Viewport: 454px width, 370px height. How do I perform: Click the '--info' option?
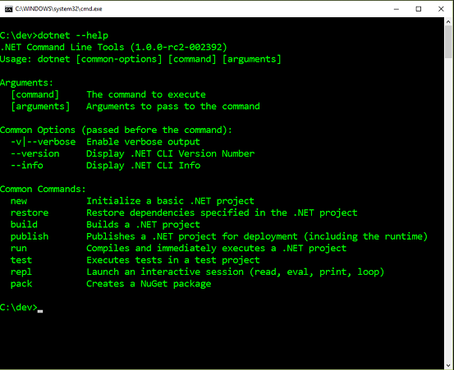[x=27, y=166]
